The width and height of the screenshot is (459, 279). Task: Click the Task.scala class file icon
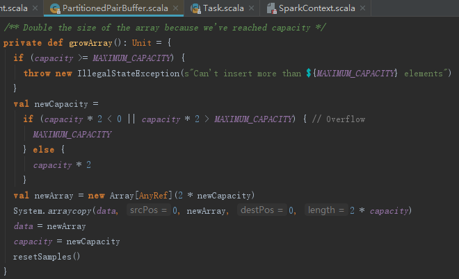(x=195, y=8)
